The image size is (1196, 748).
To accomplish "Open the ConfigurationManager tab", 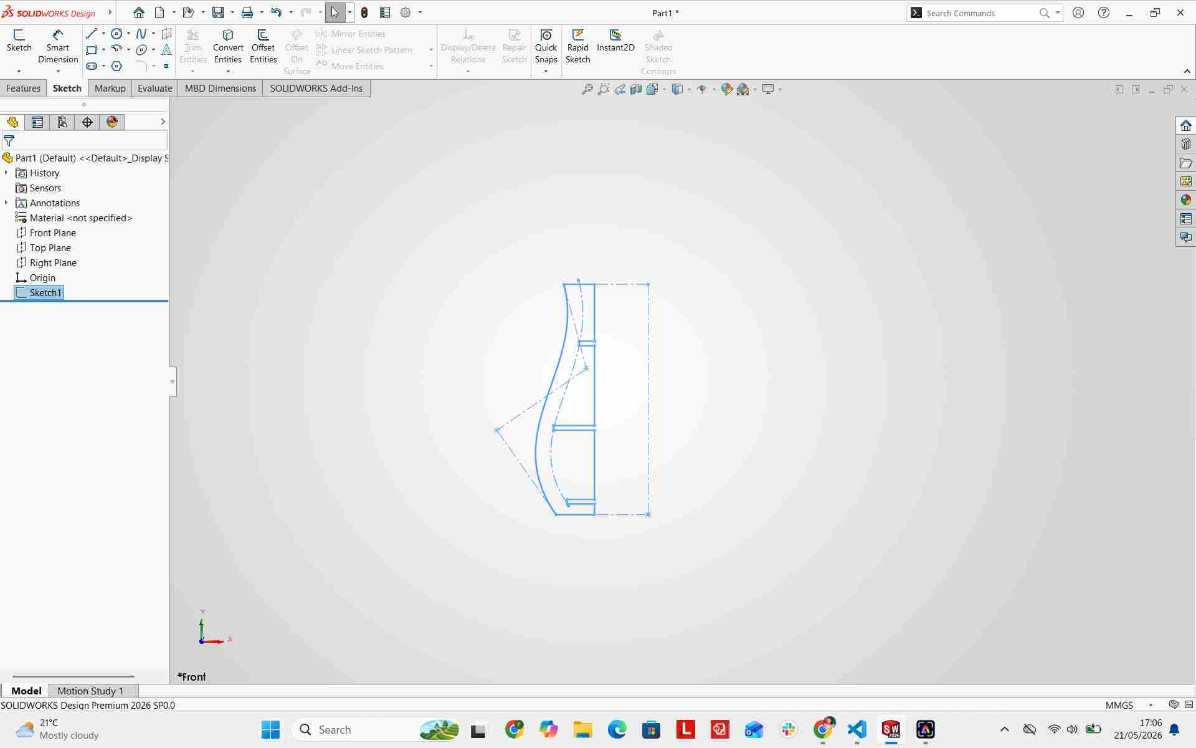I will pos(62,122).
